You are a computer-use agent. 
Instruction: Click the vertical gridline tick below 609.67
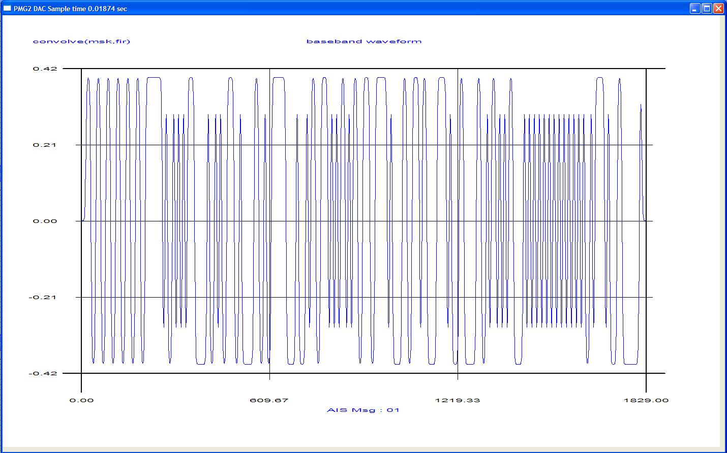(269, 377)
